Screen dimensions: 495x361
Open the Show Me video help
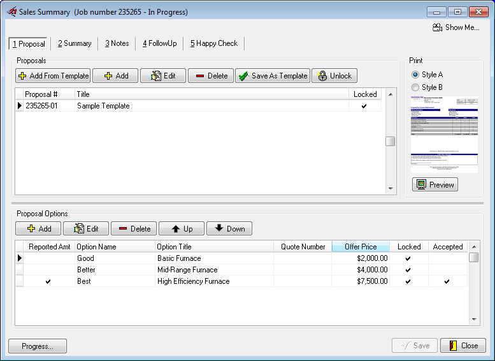click(x=456, y=27)
